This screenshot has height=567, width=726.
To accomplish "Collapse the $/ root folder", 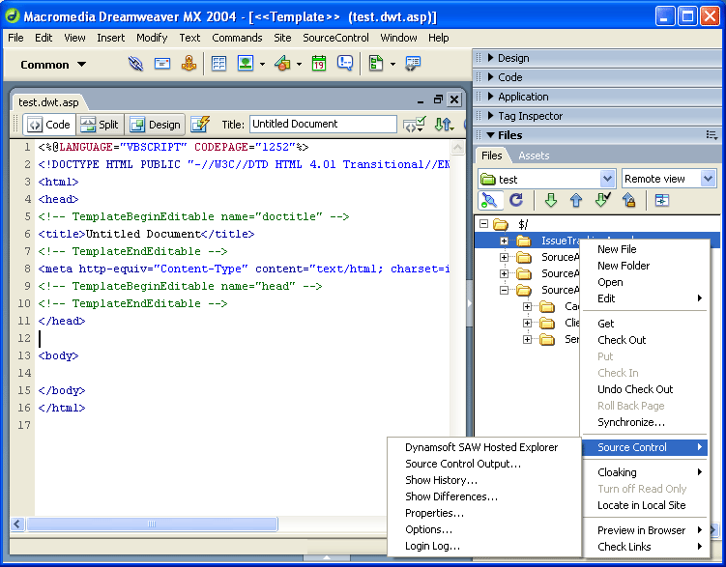I will click(x=483, y=224).
